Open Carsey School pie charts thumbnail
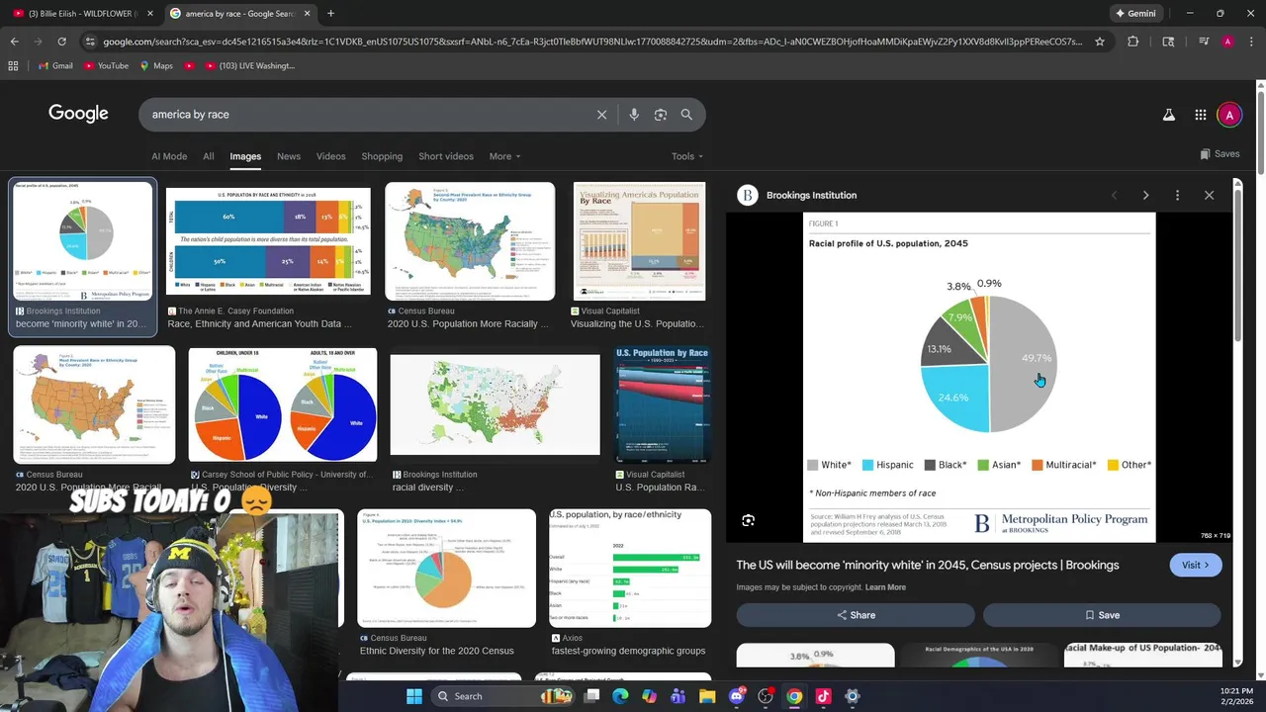Screen dimensions: 1266x712 pyautogui.click(x=283, y=404)
